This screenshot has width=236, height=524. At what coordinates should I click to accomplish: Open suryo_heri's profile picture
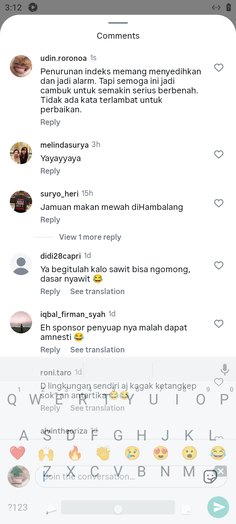pos(21,202)
